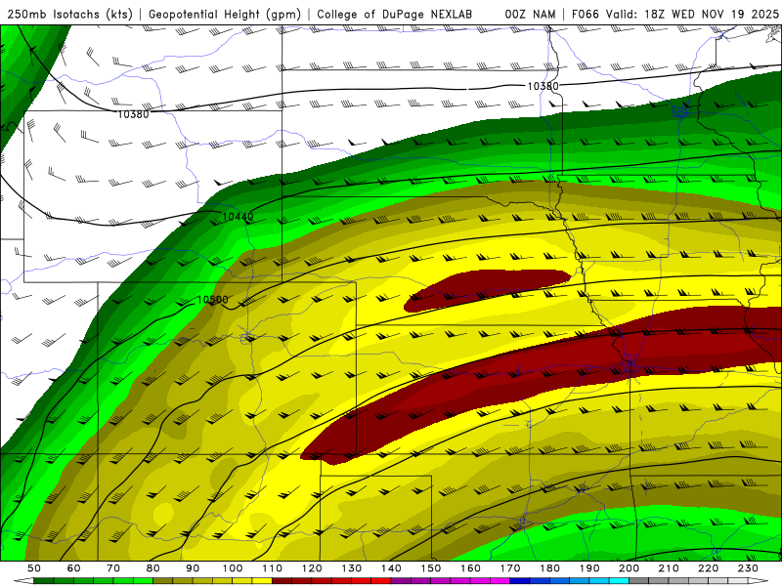Click the 220 value on the color scale
The image size is (782, 586).
click(708, 568)
